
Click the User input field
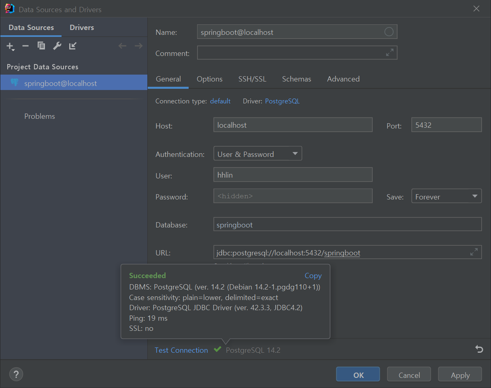[293, 175]
